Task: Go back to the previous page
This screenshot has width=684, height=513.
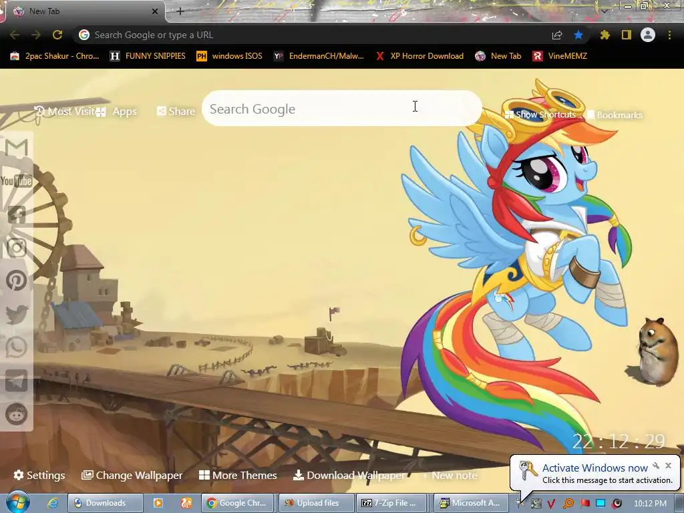Action: click(x=15, y=35)
